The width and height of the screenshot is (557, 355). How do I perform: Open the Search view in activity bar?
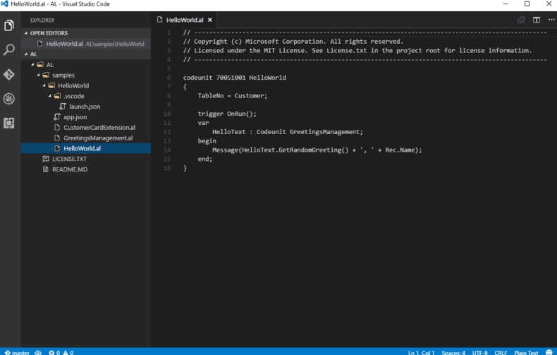[x=9, y=50]
